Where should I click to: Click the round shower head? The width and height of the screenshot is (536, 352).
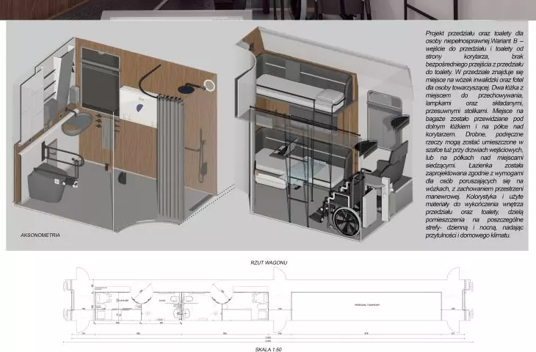click(x=186, y=89)
